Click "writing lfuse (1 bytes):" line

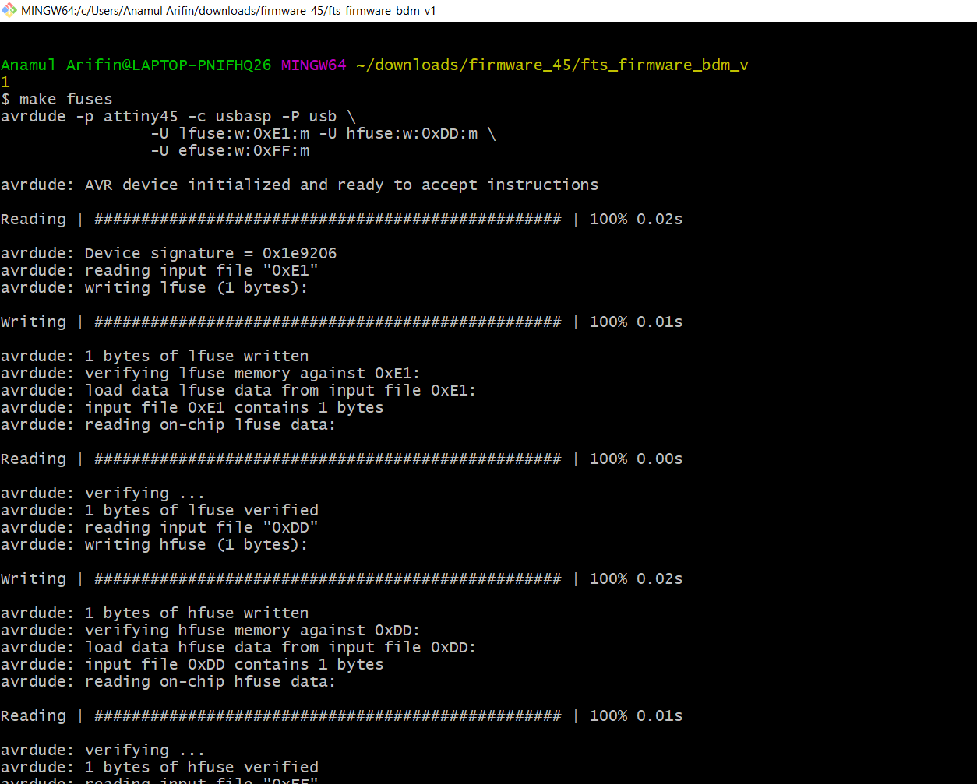click(155, 288)
